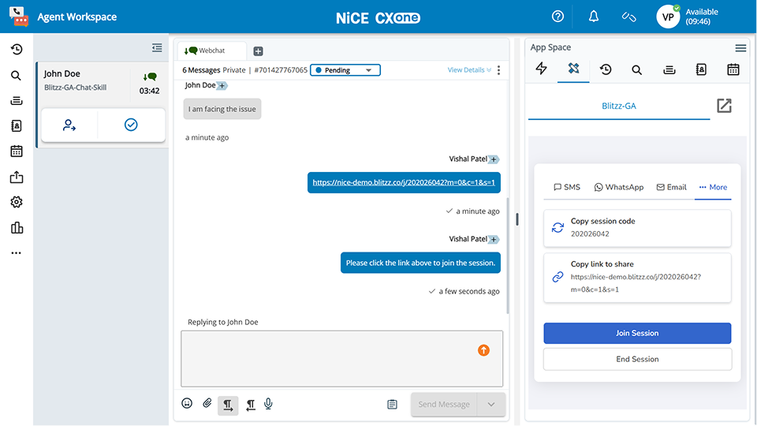Image resolution: width=757 pixels, height=426 pixels.
Task: Click 'Please click the link above' message
Action: (420, 263)
